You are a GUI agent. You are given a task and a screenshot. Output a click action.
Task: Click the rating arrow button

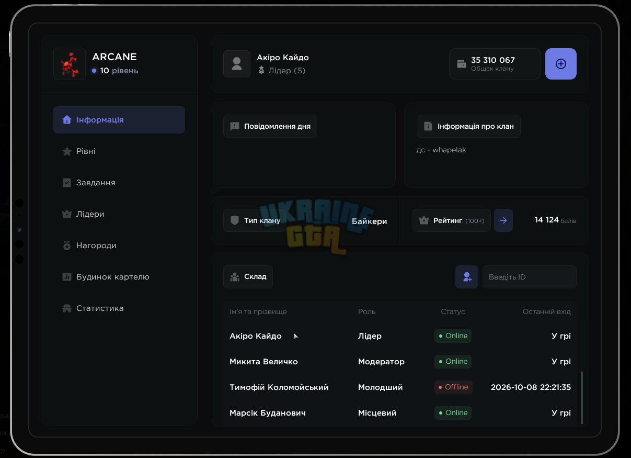pyautogui.click(x=503, y=220)
